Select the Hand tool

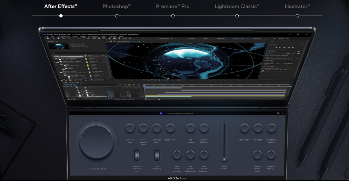58,38
